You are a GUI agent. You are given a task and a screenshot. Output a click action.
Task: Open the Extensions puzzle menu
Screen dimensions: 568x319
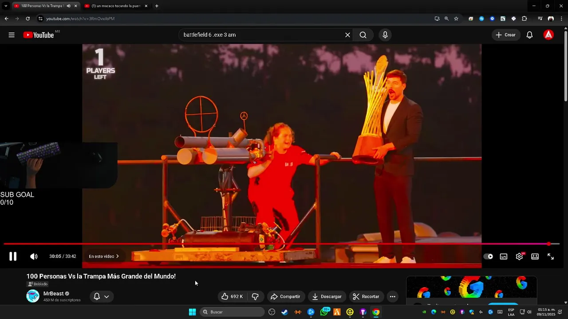point(525,19)
